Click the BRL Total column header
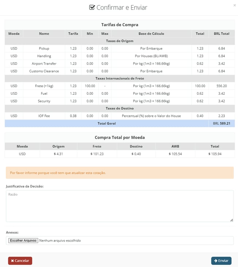The width and height of the screenshot is (238, 267). (221, 34)
